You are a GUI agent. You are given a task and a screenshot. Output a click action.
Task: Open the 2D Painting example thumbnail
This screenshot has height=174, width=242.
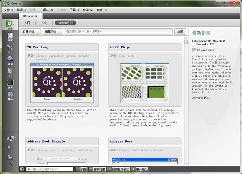tap(62, 82)
